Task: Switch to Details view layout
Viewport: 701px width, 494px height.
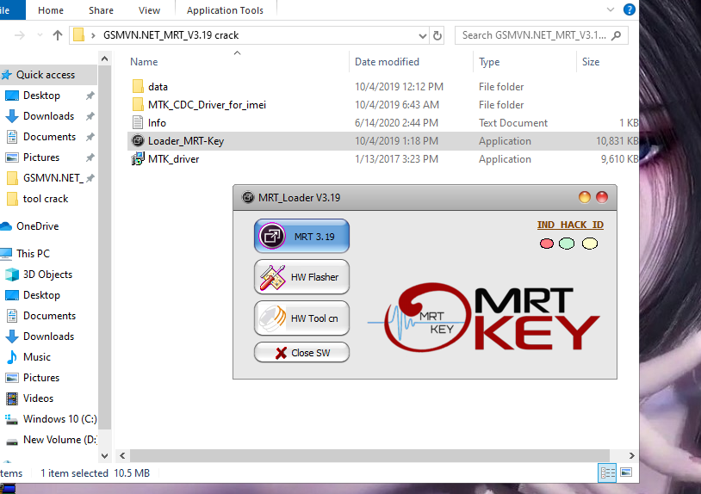Action: tap(607, 472)
